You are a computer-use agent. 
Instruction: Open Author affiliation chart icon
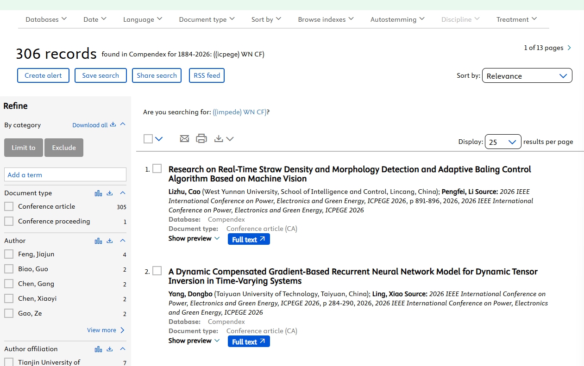tap(98, 349)
